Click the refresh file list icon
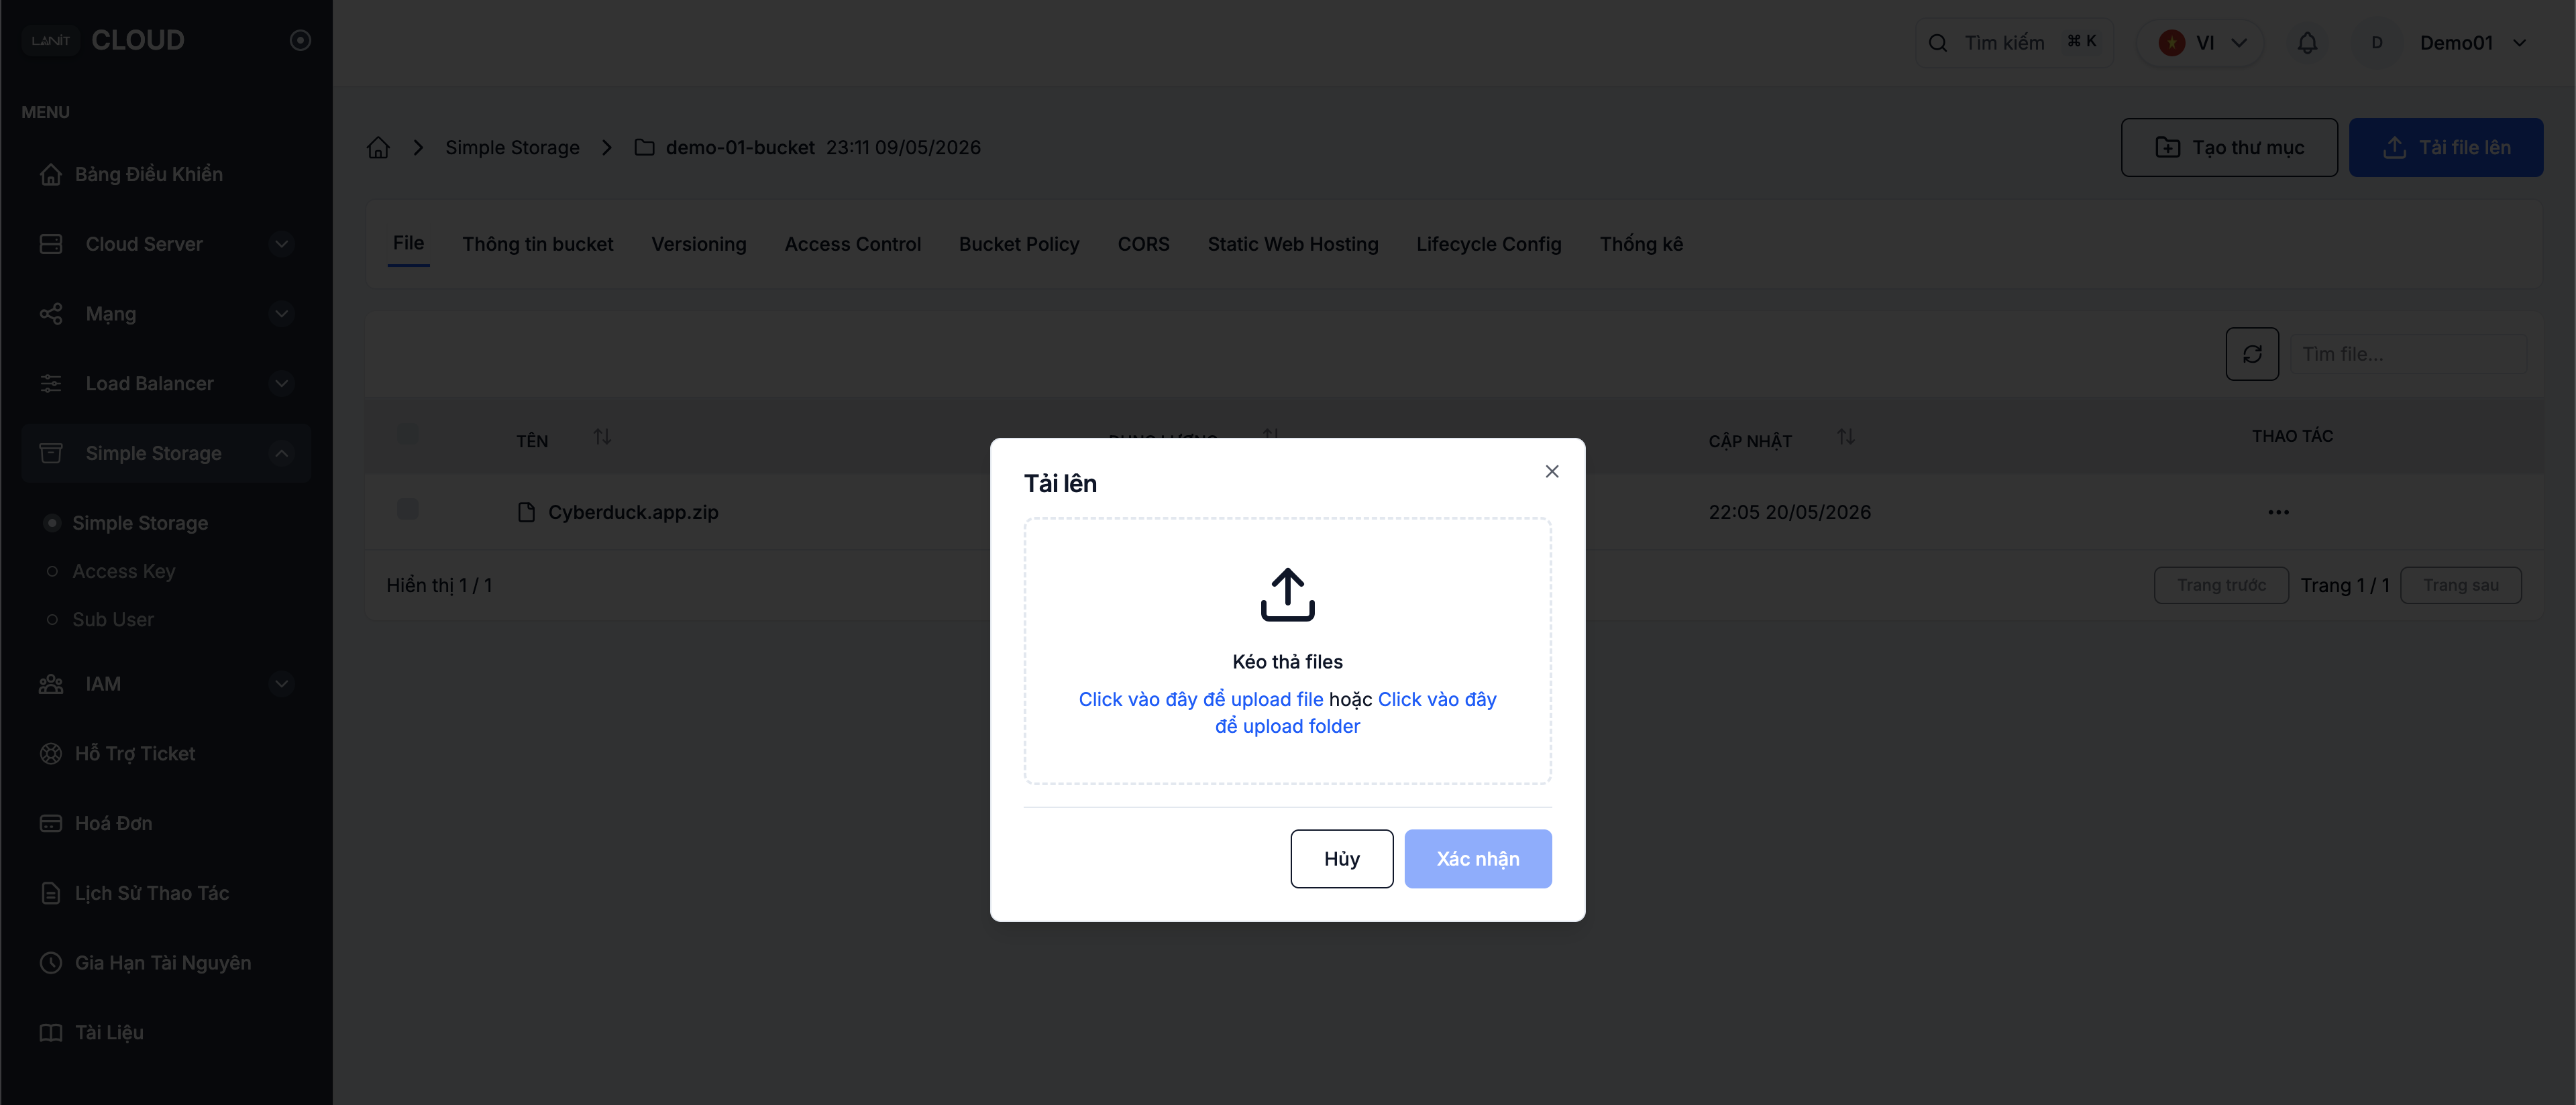This screenshot has height=1105, width=2576. (2252, 353)
